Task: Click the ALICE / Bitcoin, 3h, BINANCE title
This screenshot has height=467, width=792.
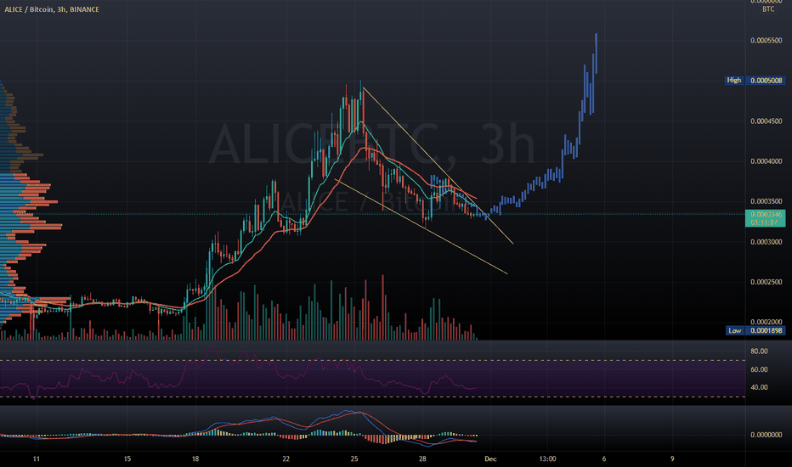Action: tap(52, 9)
